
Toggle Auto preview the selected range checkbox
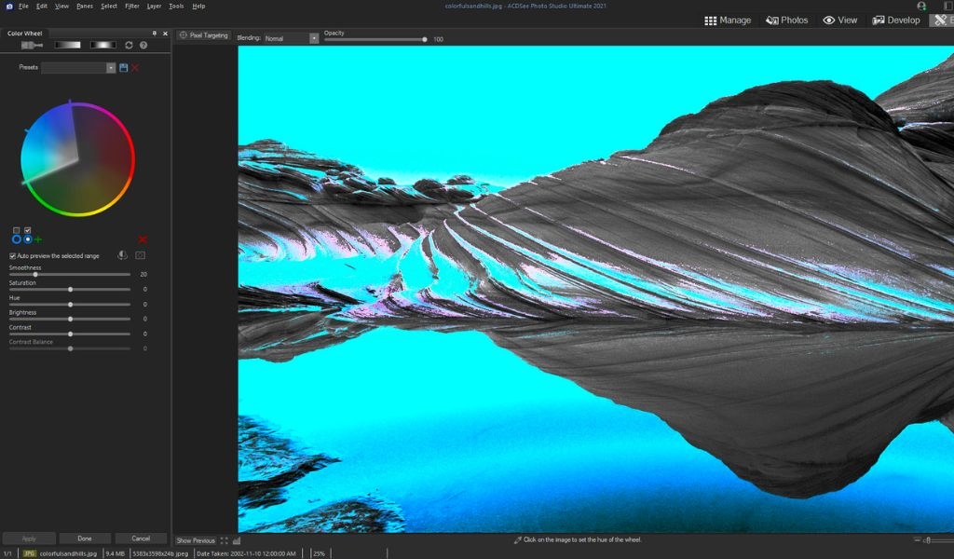[12, 256]
